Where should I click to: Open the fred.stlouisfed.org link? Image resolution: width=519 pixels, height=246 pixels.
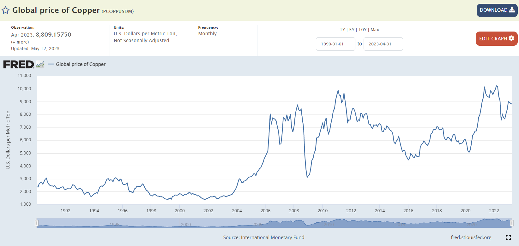coord(471,237)
